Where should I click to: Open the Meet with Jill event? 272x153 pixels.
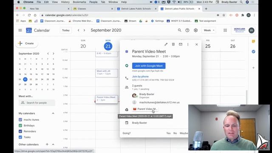[107, 73]
